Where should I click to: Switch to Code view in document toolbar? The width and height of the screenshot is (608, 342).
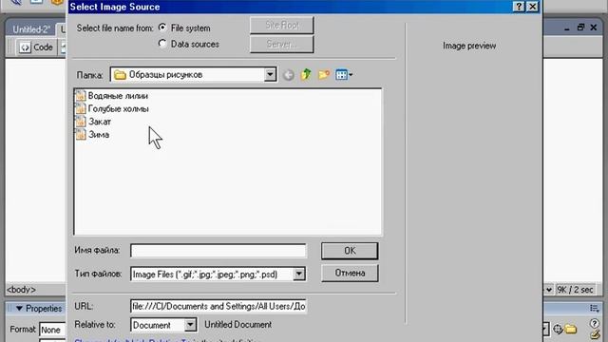tap(36, 47)
